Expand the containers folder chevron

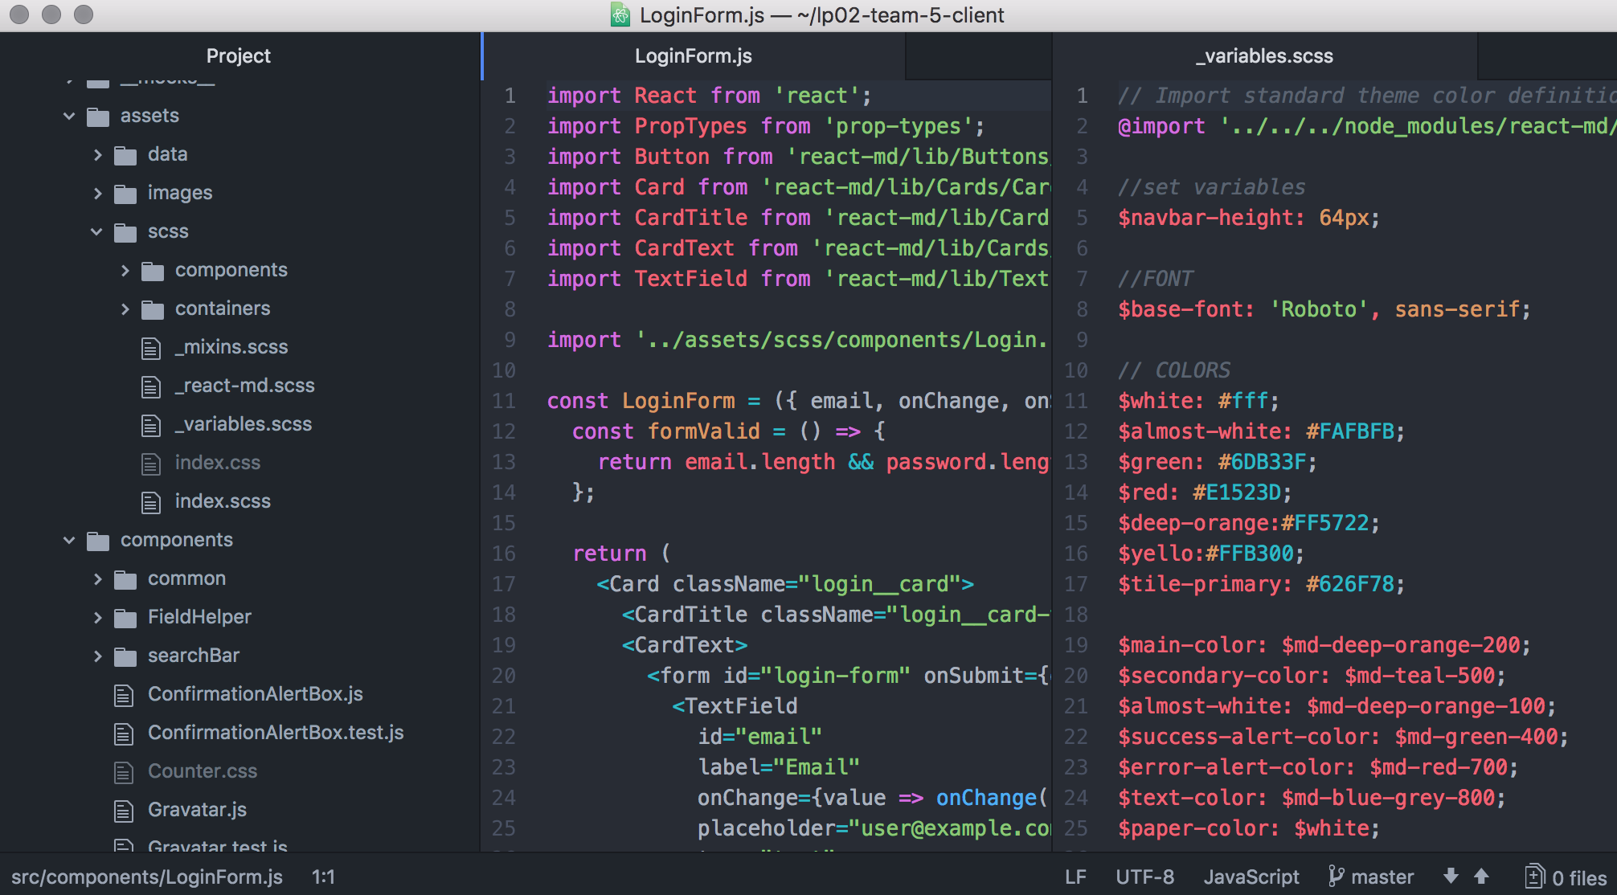[x=125, y=309]
